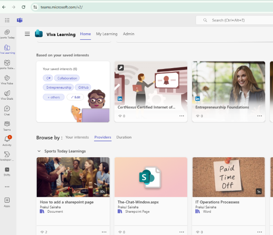Image resolution: width=273 pixels, height=235 pixels.
Task: Open Activity notifications in the sidebar
Action: [7, 141]
